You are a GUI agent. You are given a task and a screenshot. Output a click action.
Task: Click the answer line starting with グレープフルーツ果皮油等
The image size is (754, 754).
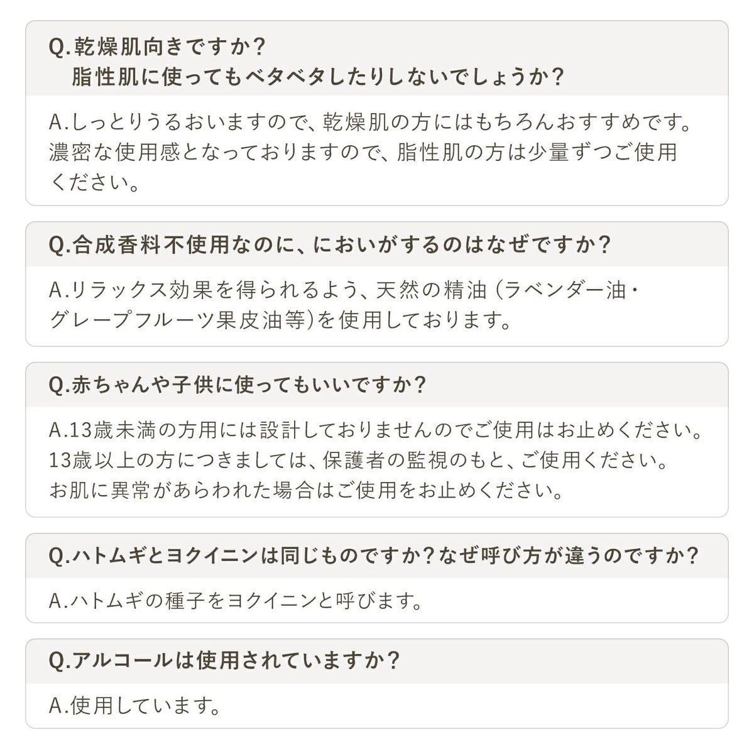coord(278,320)
